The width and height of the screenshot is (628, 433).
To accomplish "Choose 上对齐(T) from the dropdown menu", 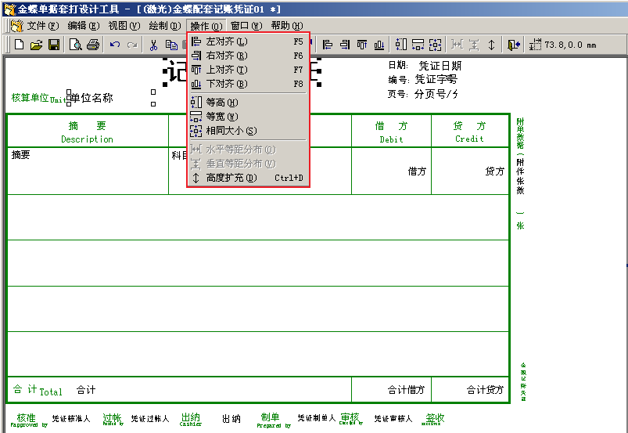I will pos(248,70).
